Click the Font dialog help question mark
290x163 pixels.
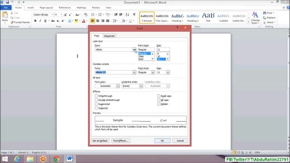177,28
